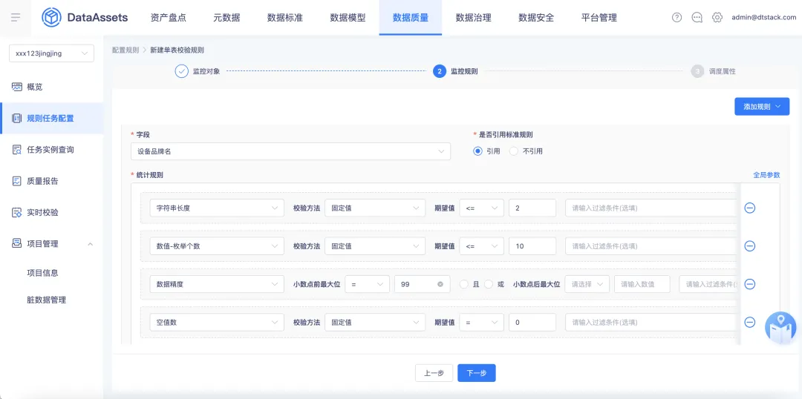802x399 pixels.
Task: Open the floating map guide icon
Action: click(780, 328)
